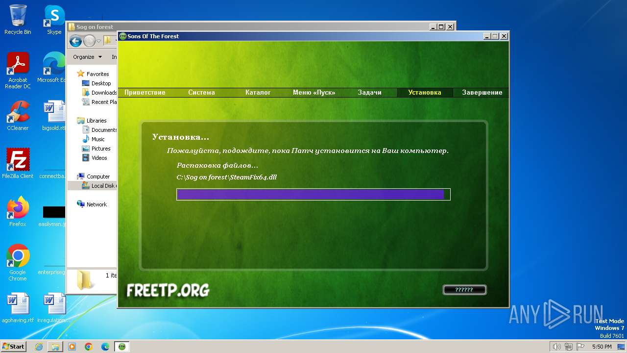Open Firefox from the desktop
This screenshot has height=353, width=627.
(x=18, y=212)
